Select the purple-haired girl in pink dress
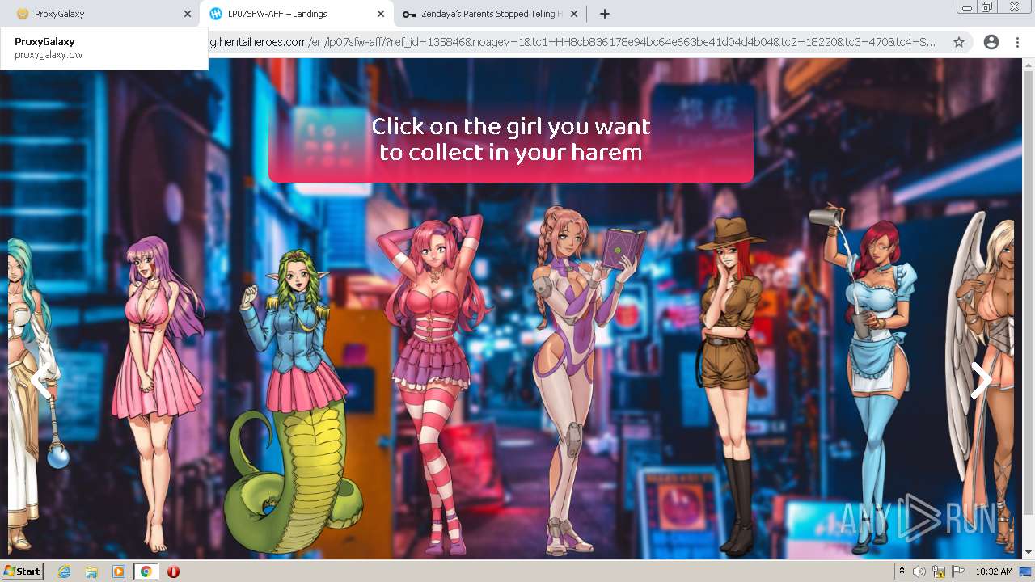This screenshot has height=582, width=1035. coord(158,392)
